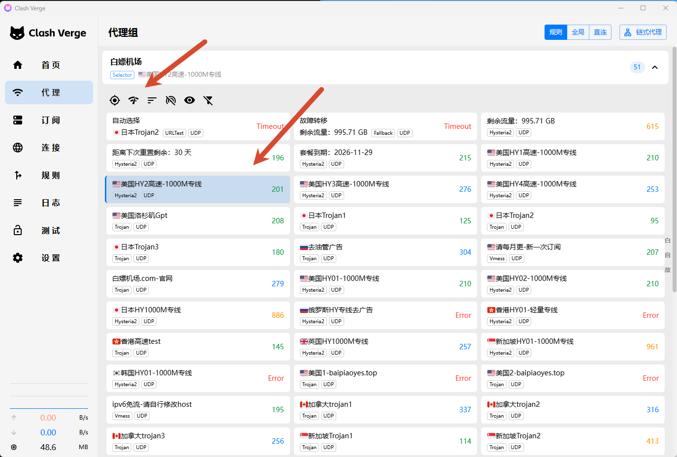Run the delay test wifi icon
The height and width of the screenshot is (457, 677).
(x=133, y=100)
